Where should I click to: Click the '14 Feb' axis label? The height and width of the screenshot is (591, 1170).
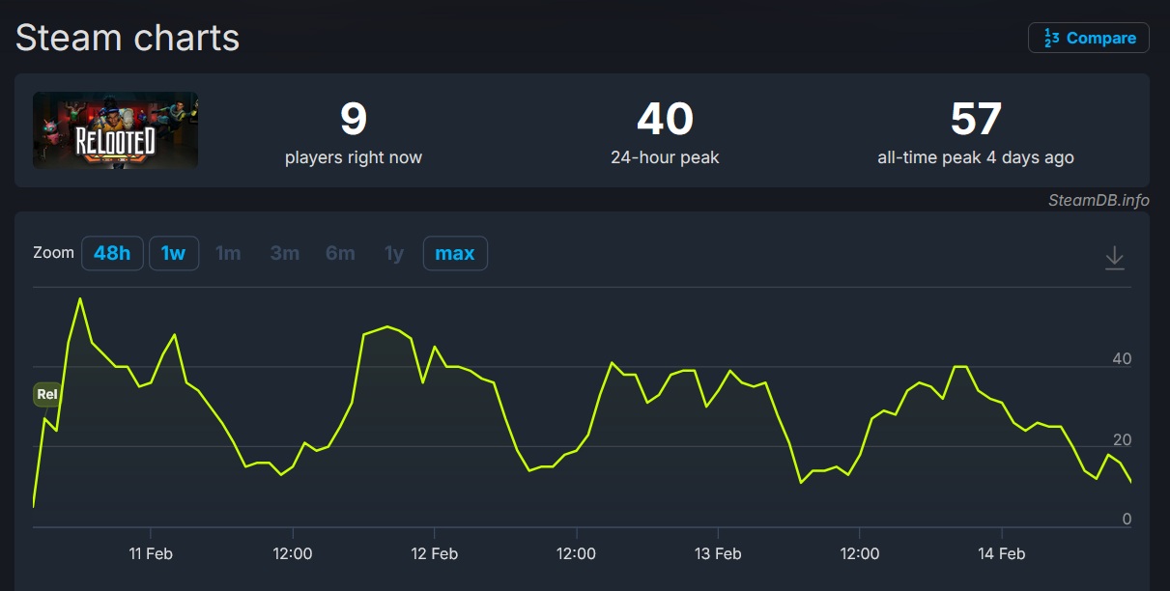pos(1002,553)
